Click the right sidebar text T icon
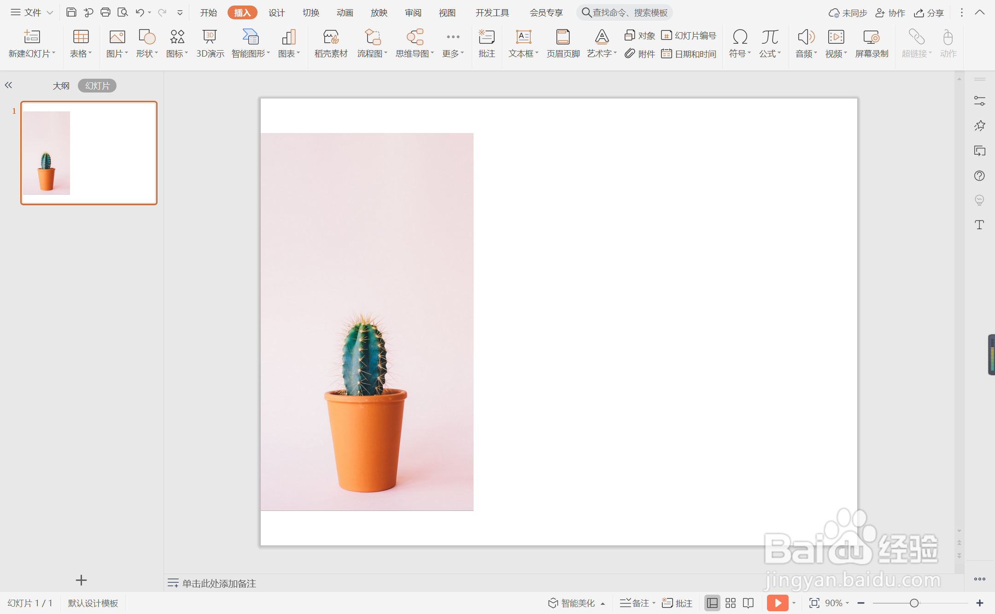 [979, 225]
